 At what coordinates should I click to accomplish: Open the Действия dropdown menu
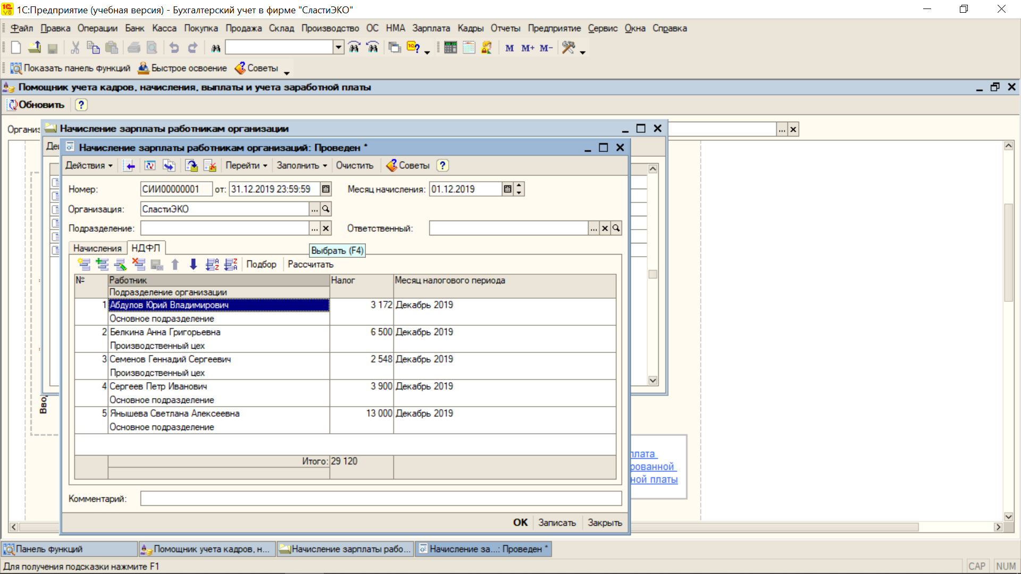coord(89,165)
